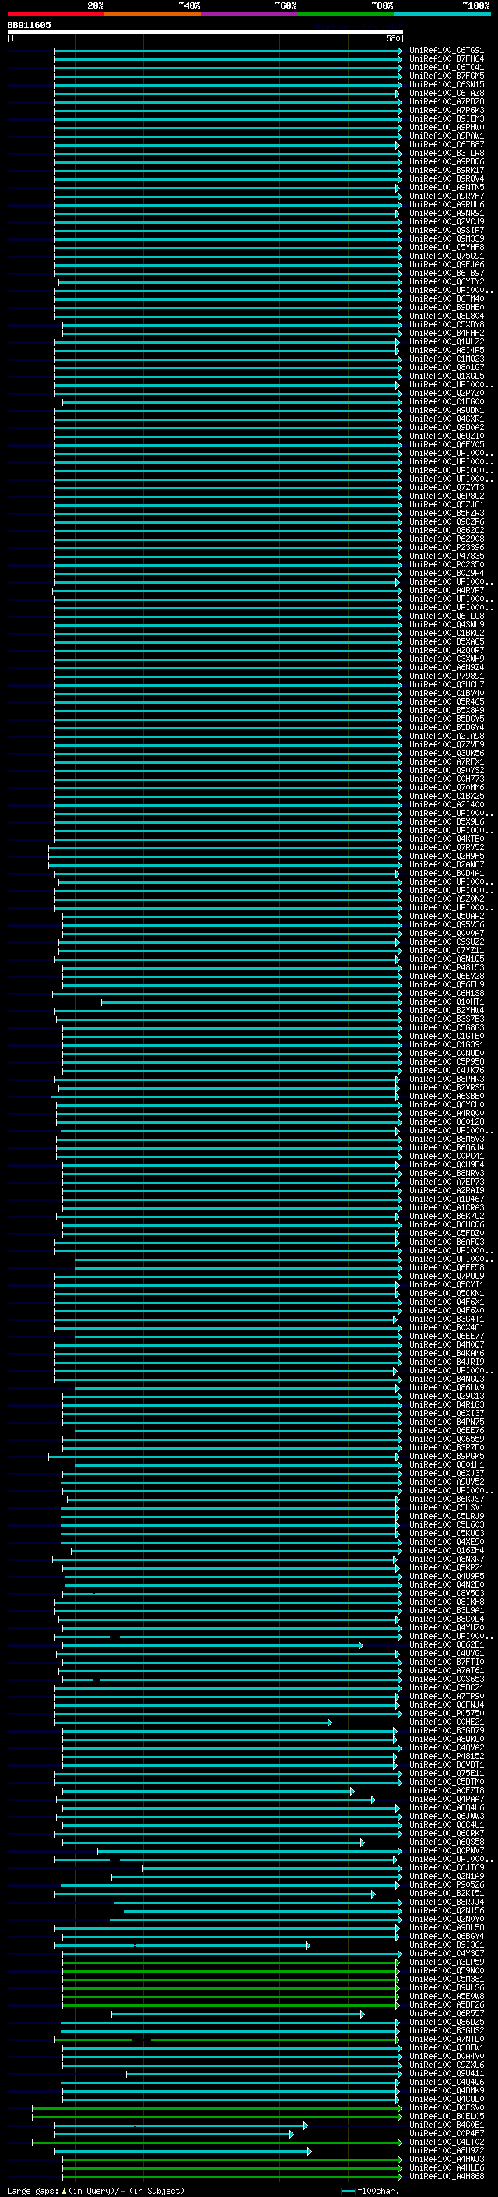Select the UniRef100_Q2VCJ9 label

446,222
